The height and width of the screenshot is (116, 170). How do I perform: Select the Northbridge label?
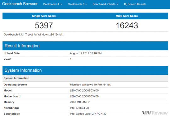click(11, 108)
